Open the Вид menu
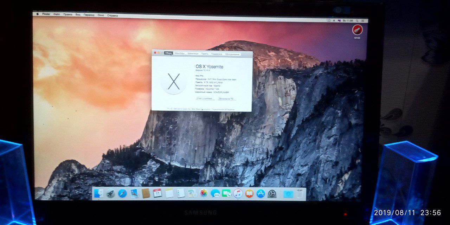Viewport: 450px width, 225px height. coord(78,15)
